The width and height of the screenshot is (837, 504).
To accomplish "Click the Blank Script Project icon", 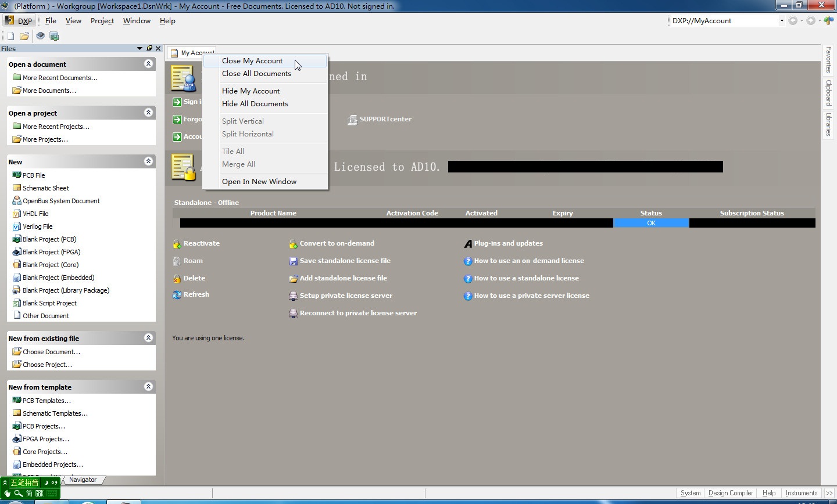I will pyautogui.click(x=17, y=303).
